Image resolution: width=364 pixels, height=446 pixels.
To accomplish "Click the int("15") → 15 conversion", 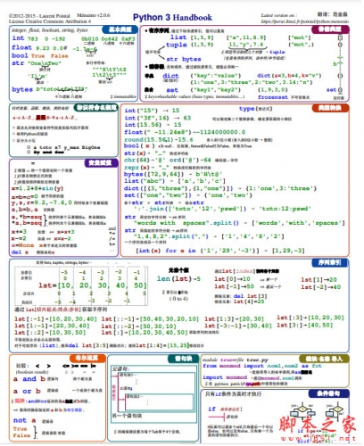I will pos(152,111).
